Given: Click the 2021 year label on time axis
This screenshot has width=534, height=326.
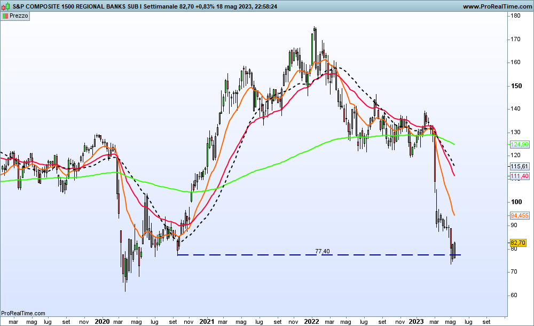Looking at the screenshot, I should (x=207, y=322).
